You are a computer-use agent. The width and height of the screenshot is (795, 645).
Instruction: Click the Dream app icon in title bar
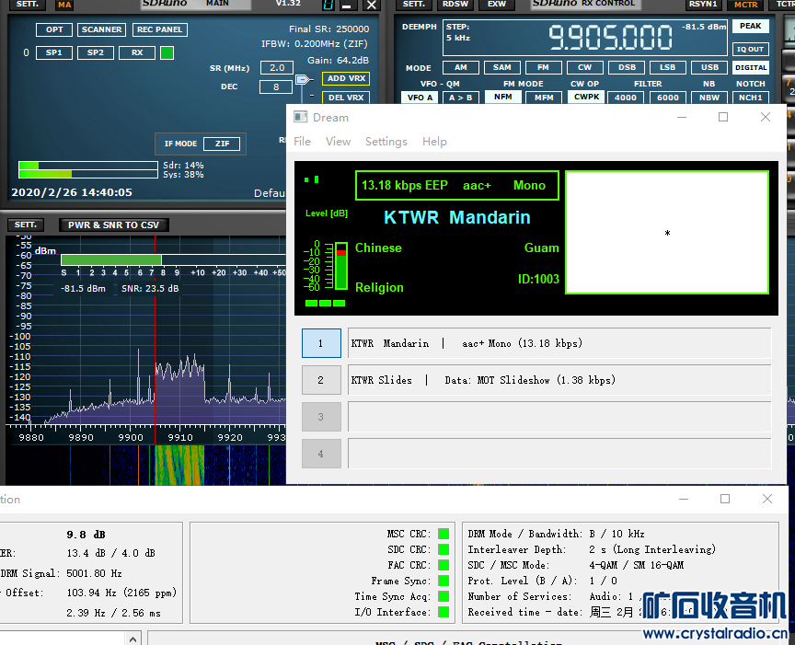[300, 117]
